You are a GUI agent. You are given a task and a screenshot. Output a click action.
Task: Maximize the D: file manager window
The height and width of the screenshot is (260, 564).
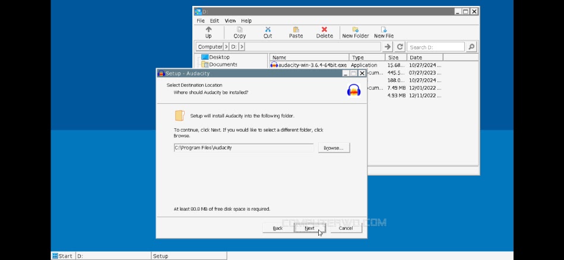click(x=465, y=11)
